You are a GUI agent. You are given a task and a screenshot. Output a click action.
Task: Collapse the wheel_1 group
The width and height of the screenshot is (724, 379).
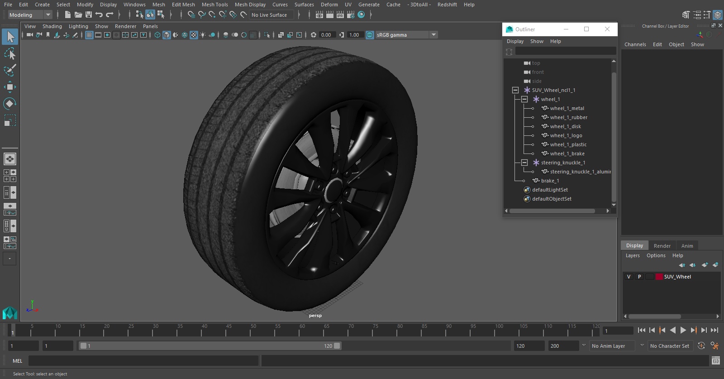point(524,99)
